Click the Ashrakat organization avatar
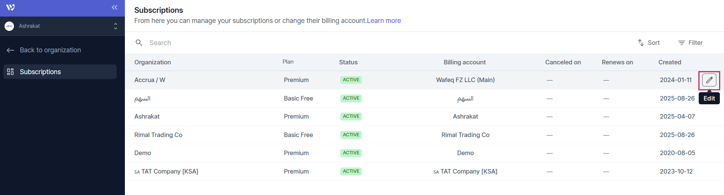724x195 pixels. tap(9, 26)
